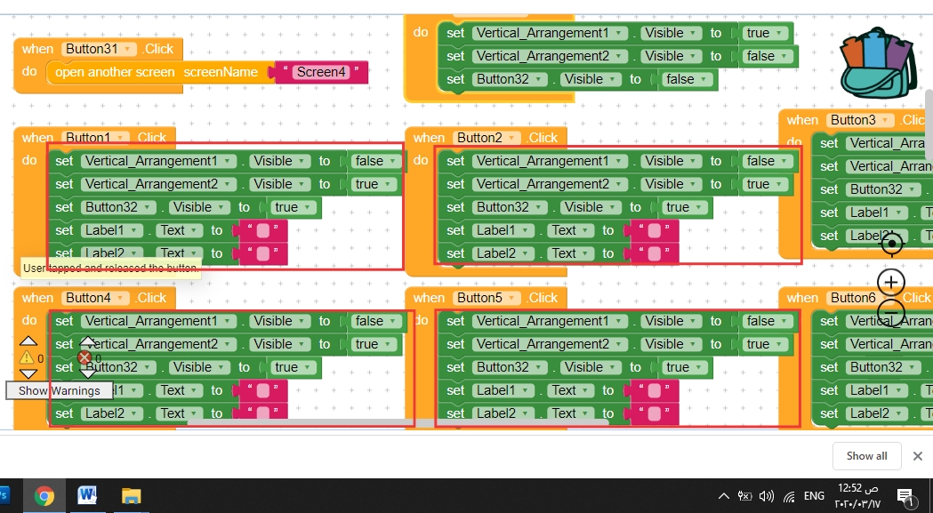Open the volume icon in system tray
Image resolution: width=933 pixels, height=513 pixels.
coord(767,496)
